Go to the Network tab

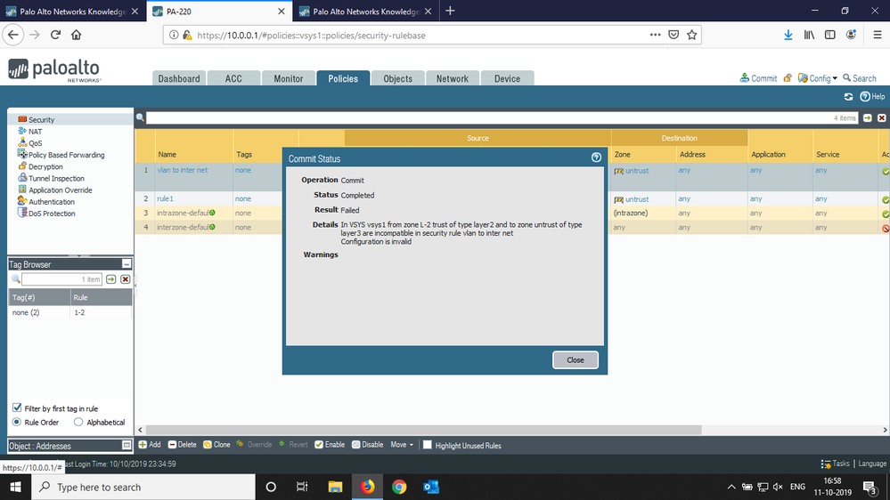pyautogui.click(x=453, y=78)
